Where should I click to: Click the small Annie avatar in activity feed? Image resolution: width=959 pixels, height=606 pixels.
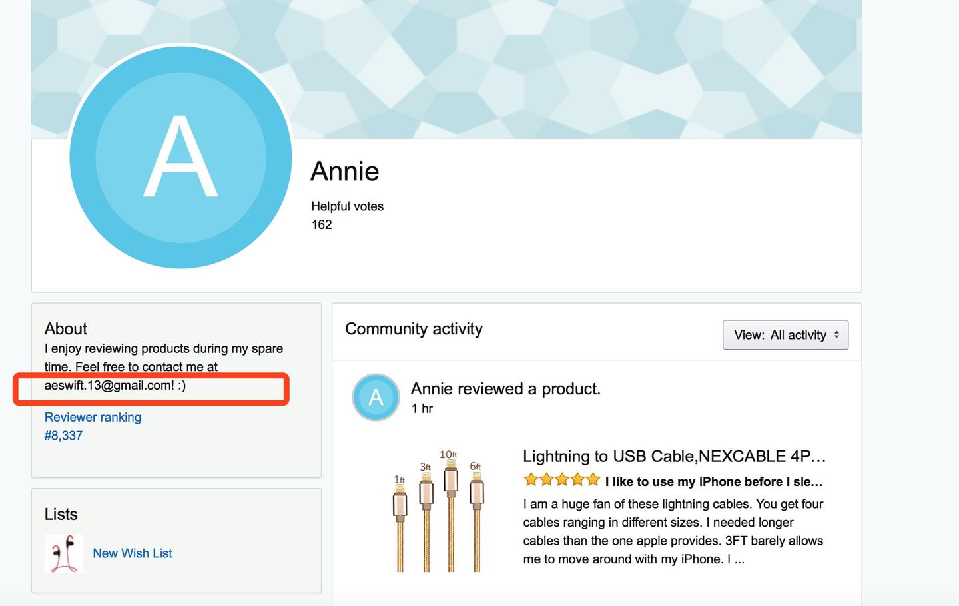[376, 398]
